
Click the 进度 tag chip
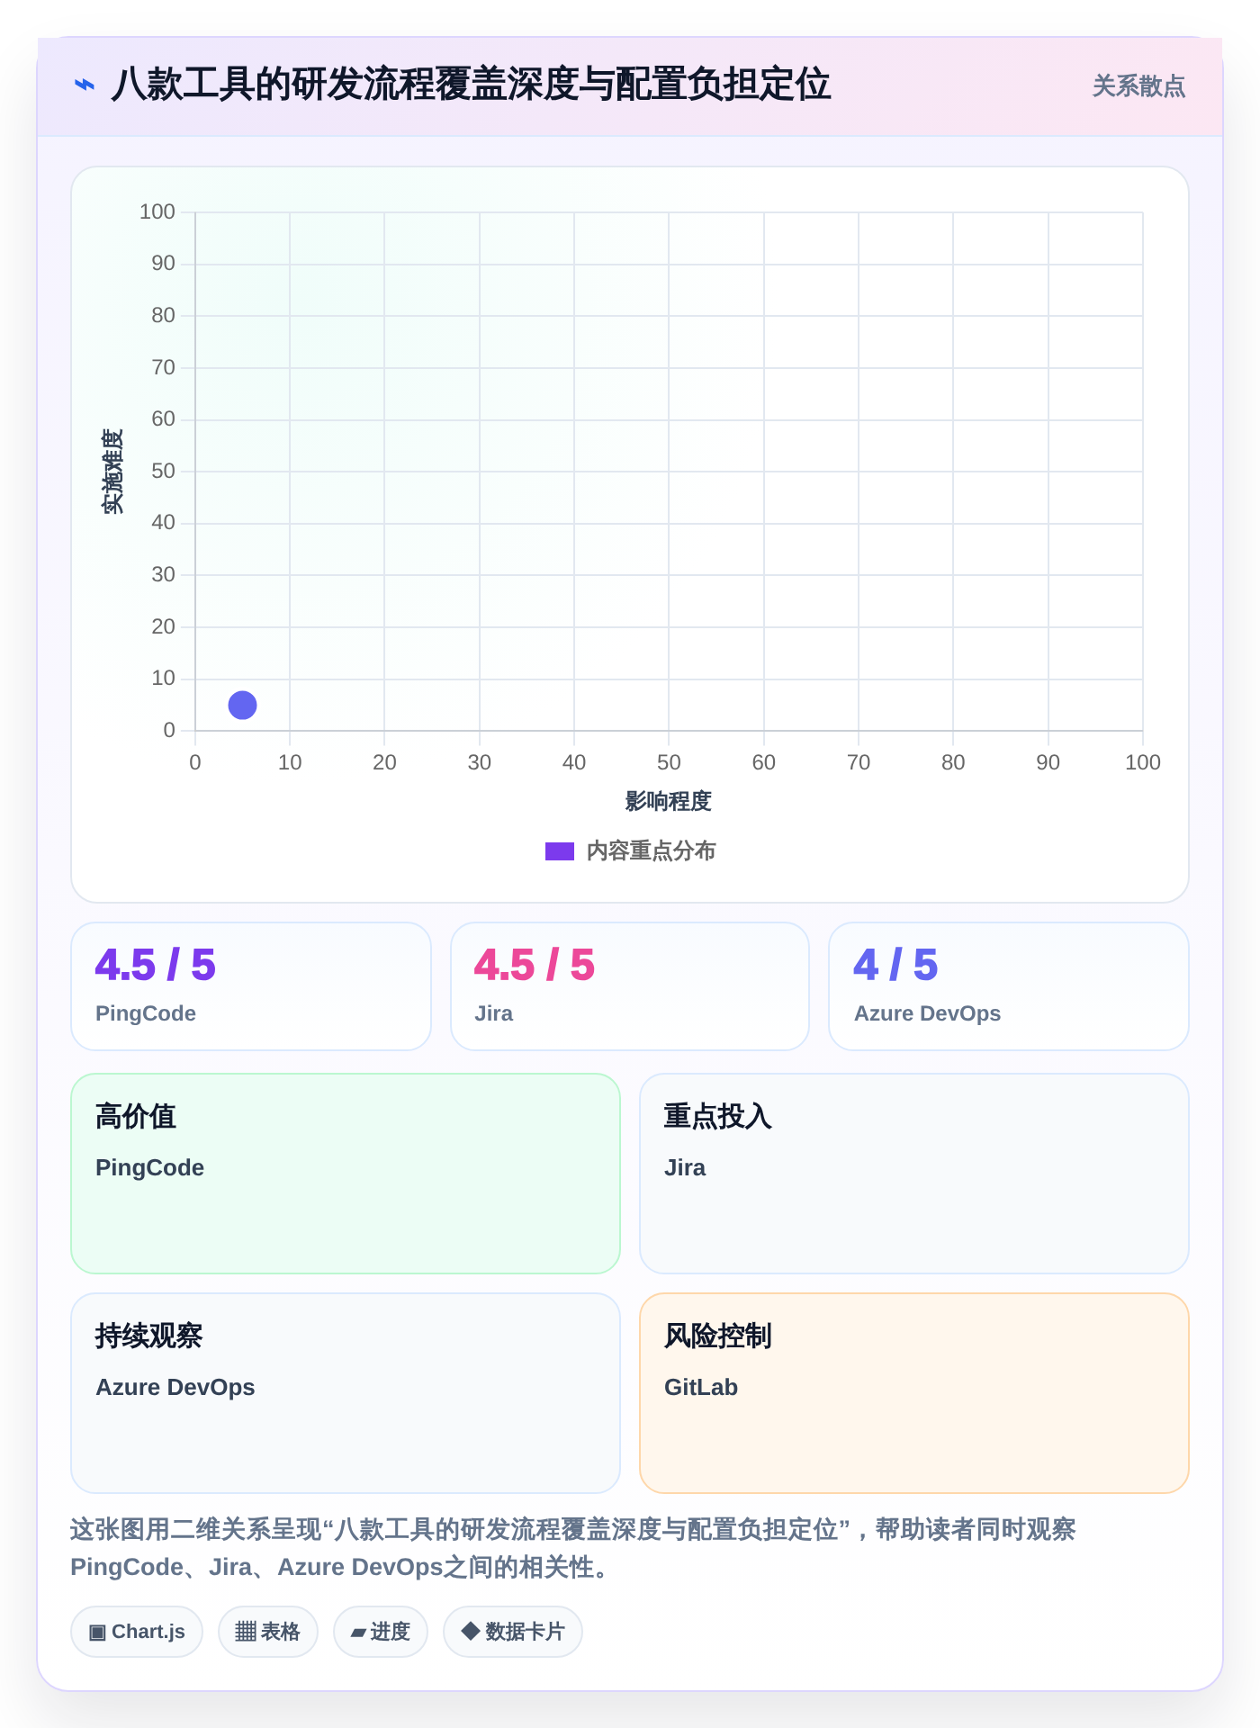coord(381,1632)
